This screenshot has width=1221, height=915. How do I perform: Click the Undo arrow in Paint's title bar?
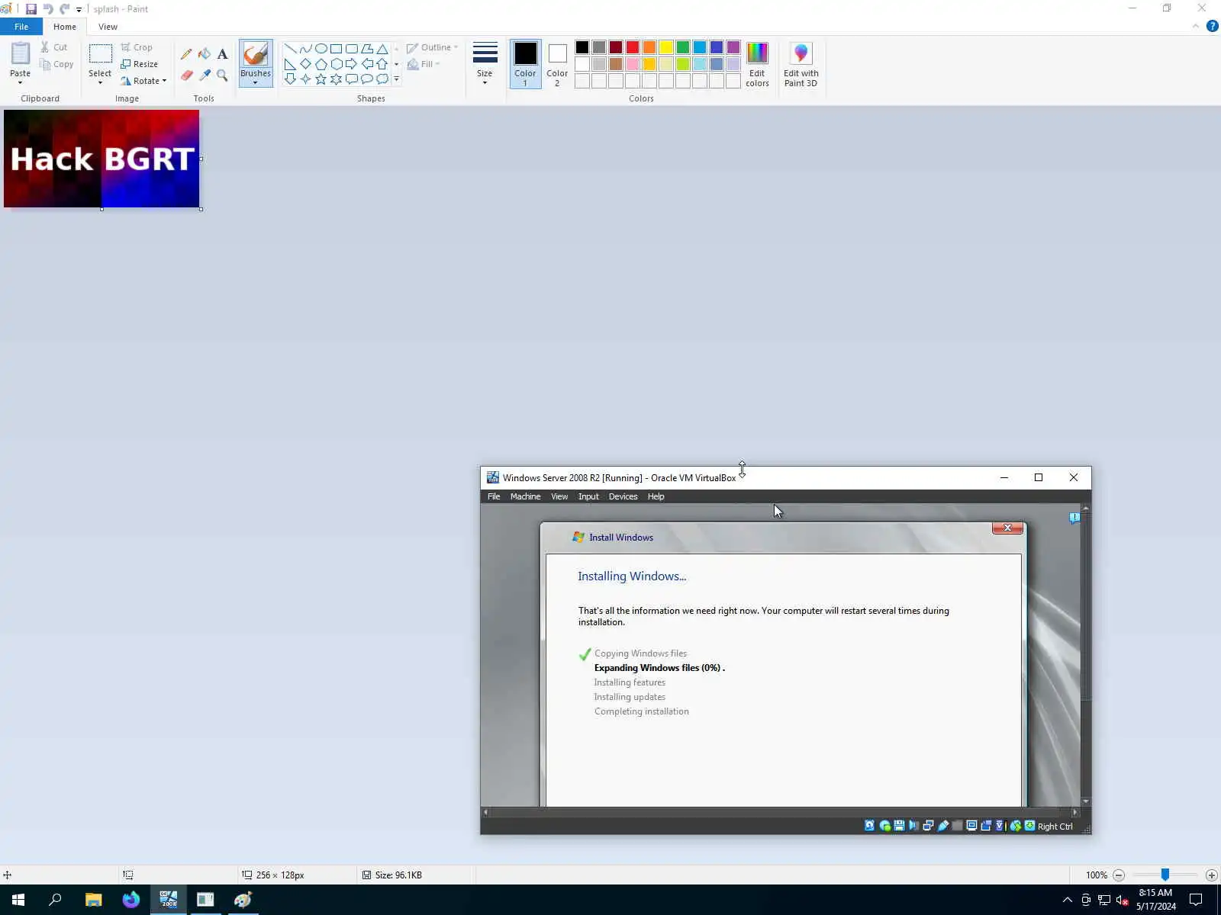point(48,9)
